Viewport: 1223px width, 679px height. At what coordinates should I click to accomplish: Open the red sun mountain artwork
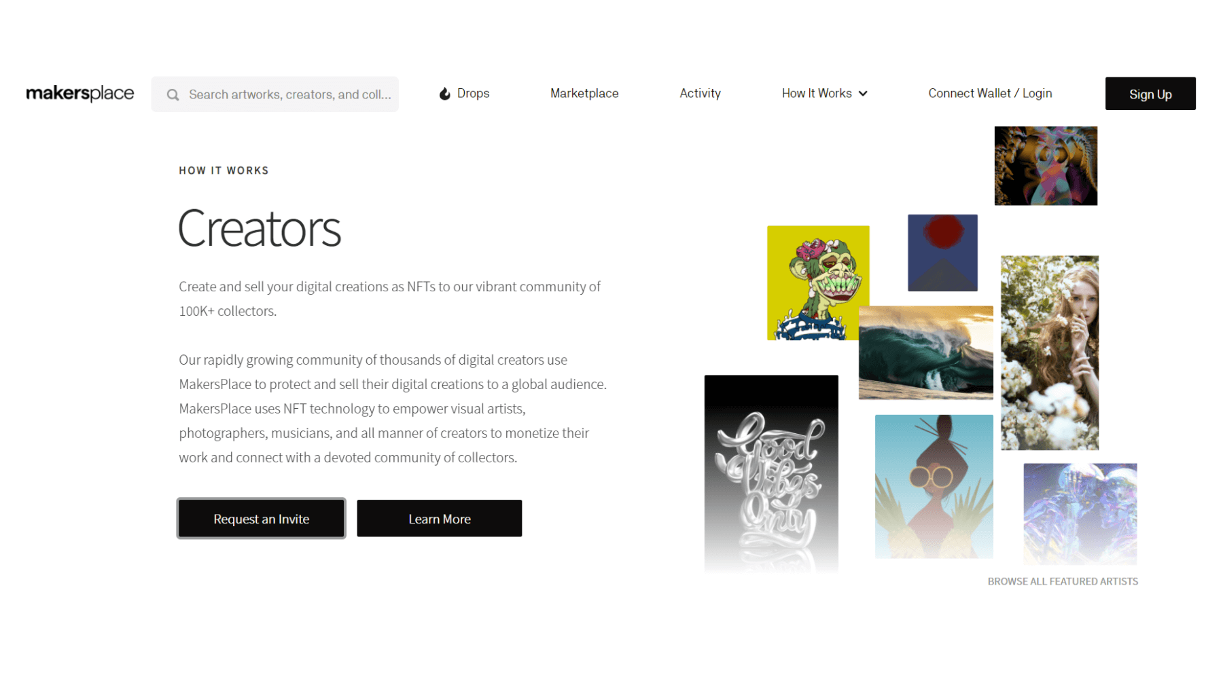click(x=942, y=253)
